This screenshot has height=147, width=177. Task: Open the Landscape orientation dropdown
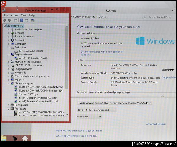pyautogui.click(x=89, y=117)
